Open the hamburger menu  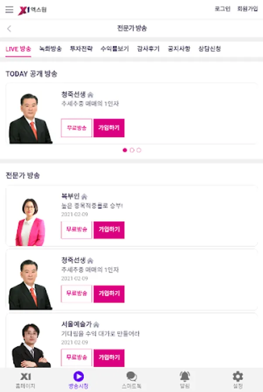tap(9, 10)
